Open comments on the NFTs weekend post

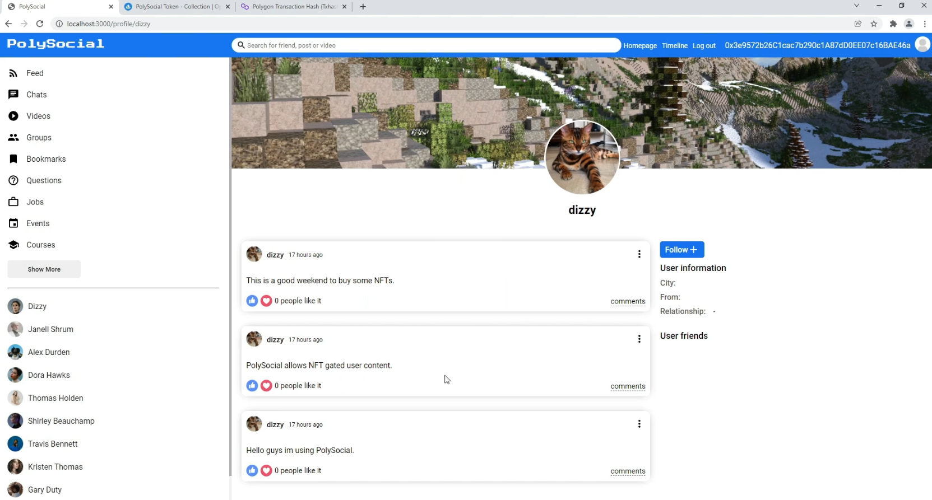(628, 301)
